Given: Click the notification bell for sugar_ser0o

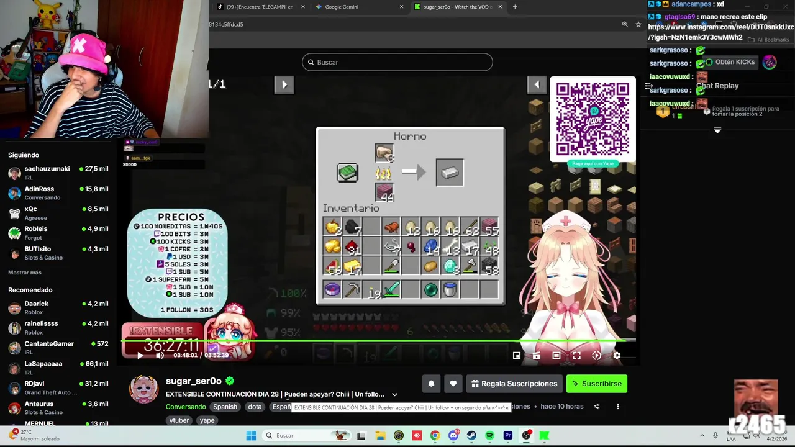Looking at the screenshot, I should (431, 384).
